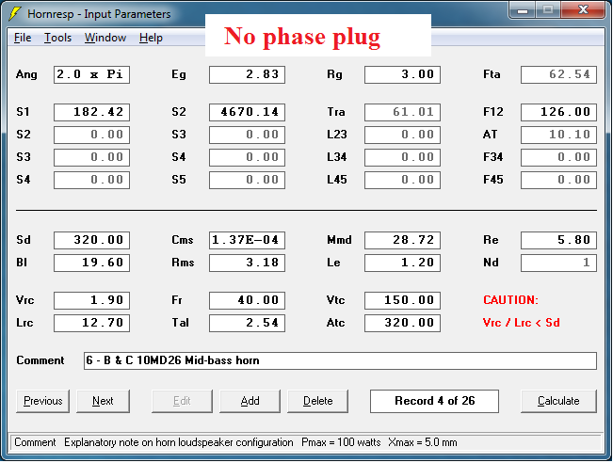This screenshot has width=613, height=463.
Task: Click the F12 label
Action: pyautogui.click(x=493, y=112)
